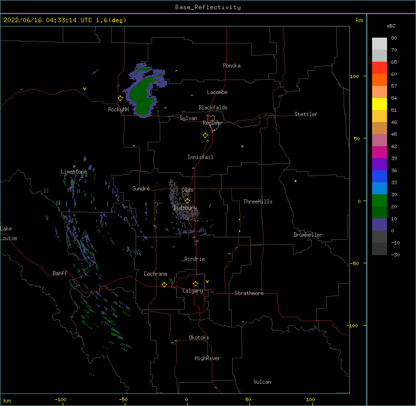Click the RockyMH label
416x406 pixels.
pyautogui.click(x=118, y=109)
